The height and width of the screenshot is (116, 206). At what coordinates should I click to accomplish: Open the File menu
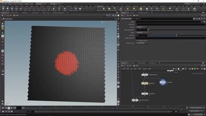3,4
